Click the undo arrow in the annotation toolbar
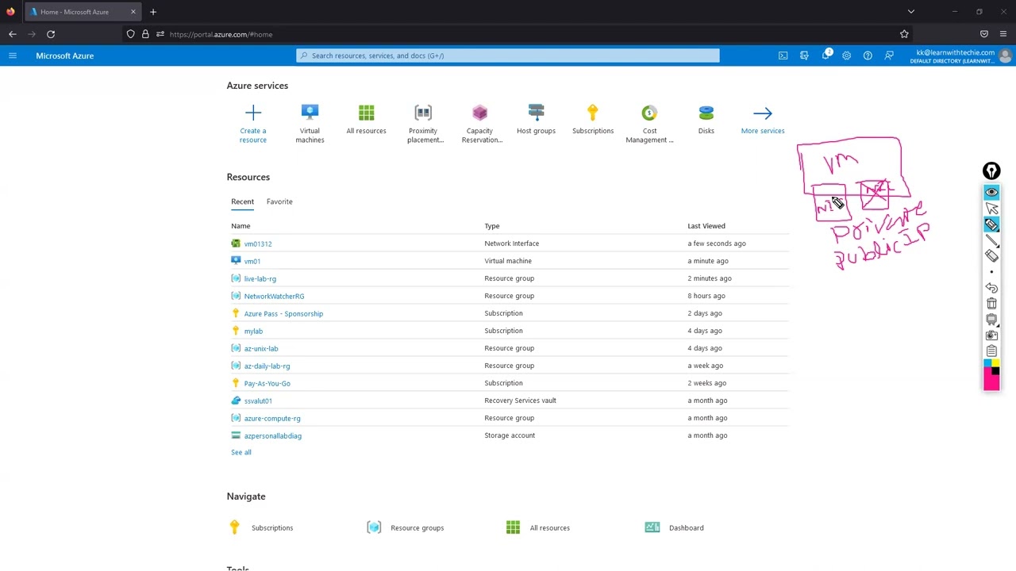The image size is (1016, 571). pyautogui.click(x=991, y=288)
